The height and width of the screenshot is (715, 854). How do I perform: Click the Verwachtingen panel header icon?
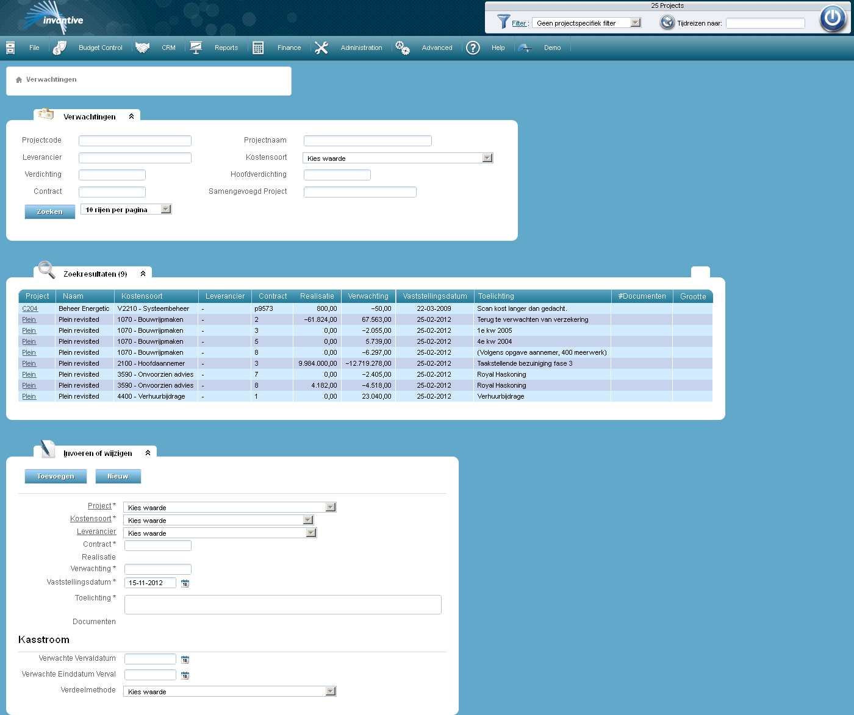[x=46, y=114]
